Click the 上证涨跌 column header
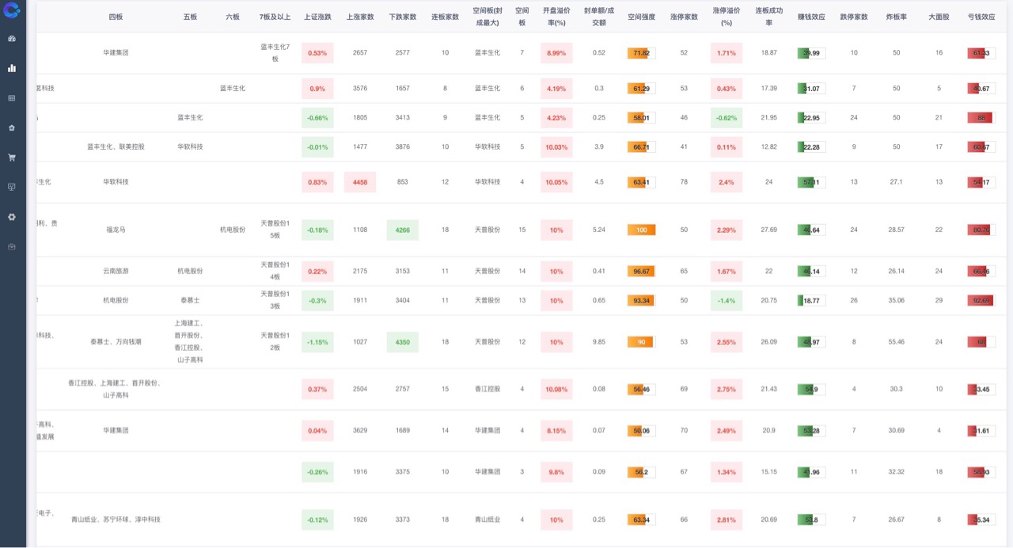The image size is (1013, 548). (317, 17)
